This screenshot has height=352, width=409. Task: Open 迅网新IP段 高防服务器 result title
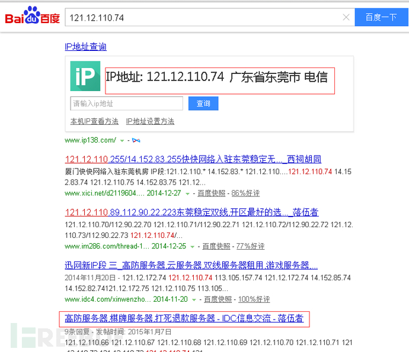pyautogui.click(x=191, y=265)
